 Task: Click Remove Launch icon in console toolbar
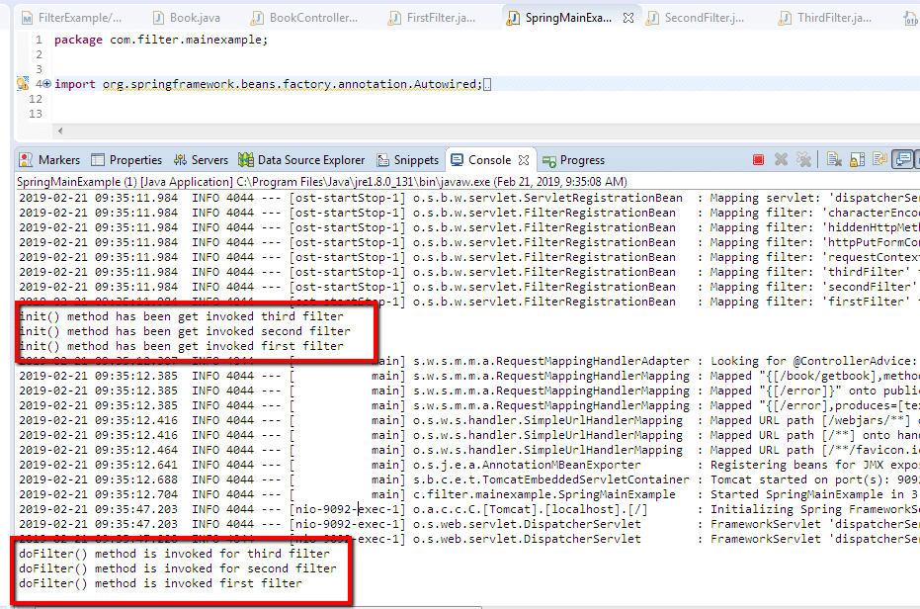coord(782,160)
